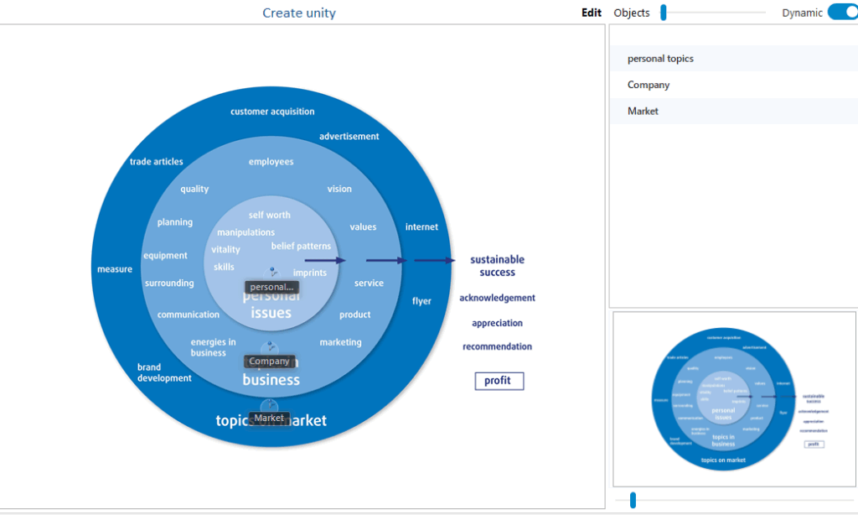The height and width of the screenshot is (515, 858).
Task: Select "personal topics" in the objects list
Action: pyautogui.click(x=660, y=59)
